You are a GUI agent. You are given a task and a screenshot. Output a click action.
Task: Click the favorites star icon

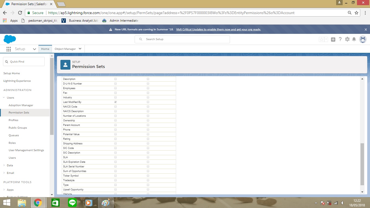point(322,39)
